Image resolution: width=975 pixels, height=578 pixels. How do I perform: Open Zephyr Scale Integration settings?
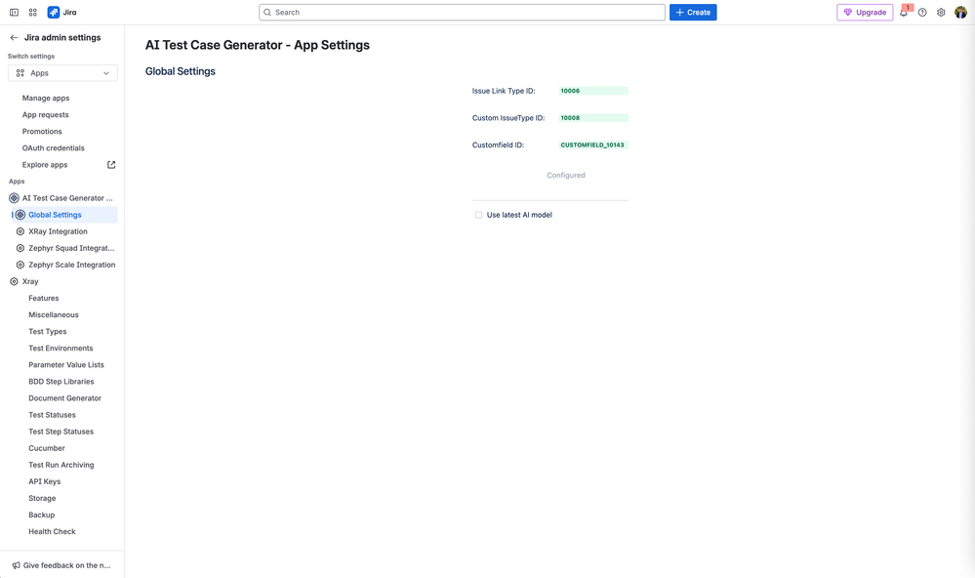pyautogui.click(x=71, y=265)
